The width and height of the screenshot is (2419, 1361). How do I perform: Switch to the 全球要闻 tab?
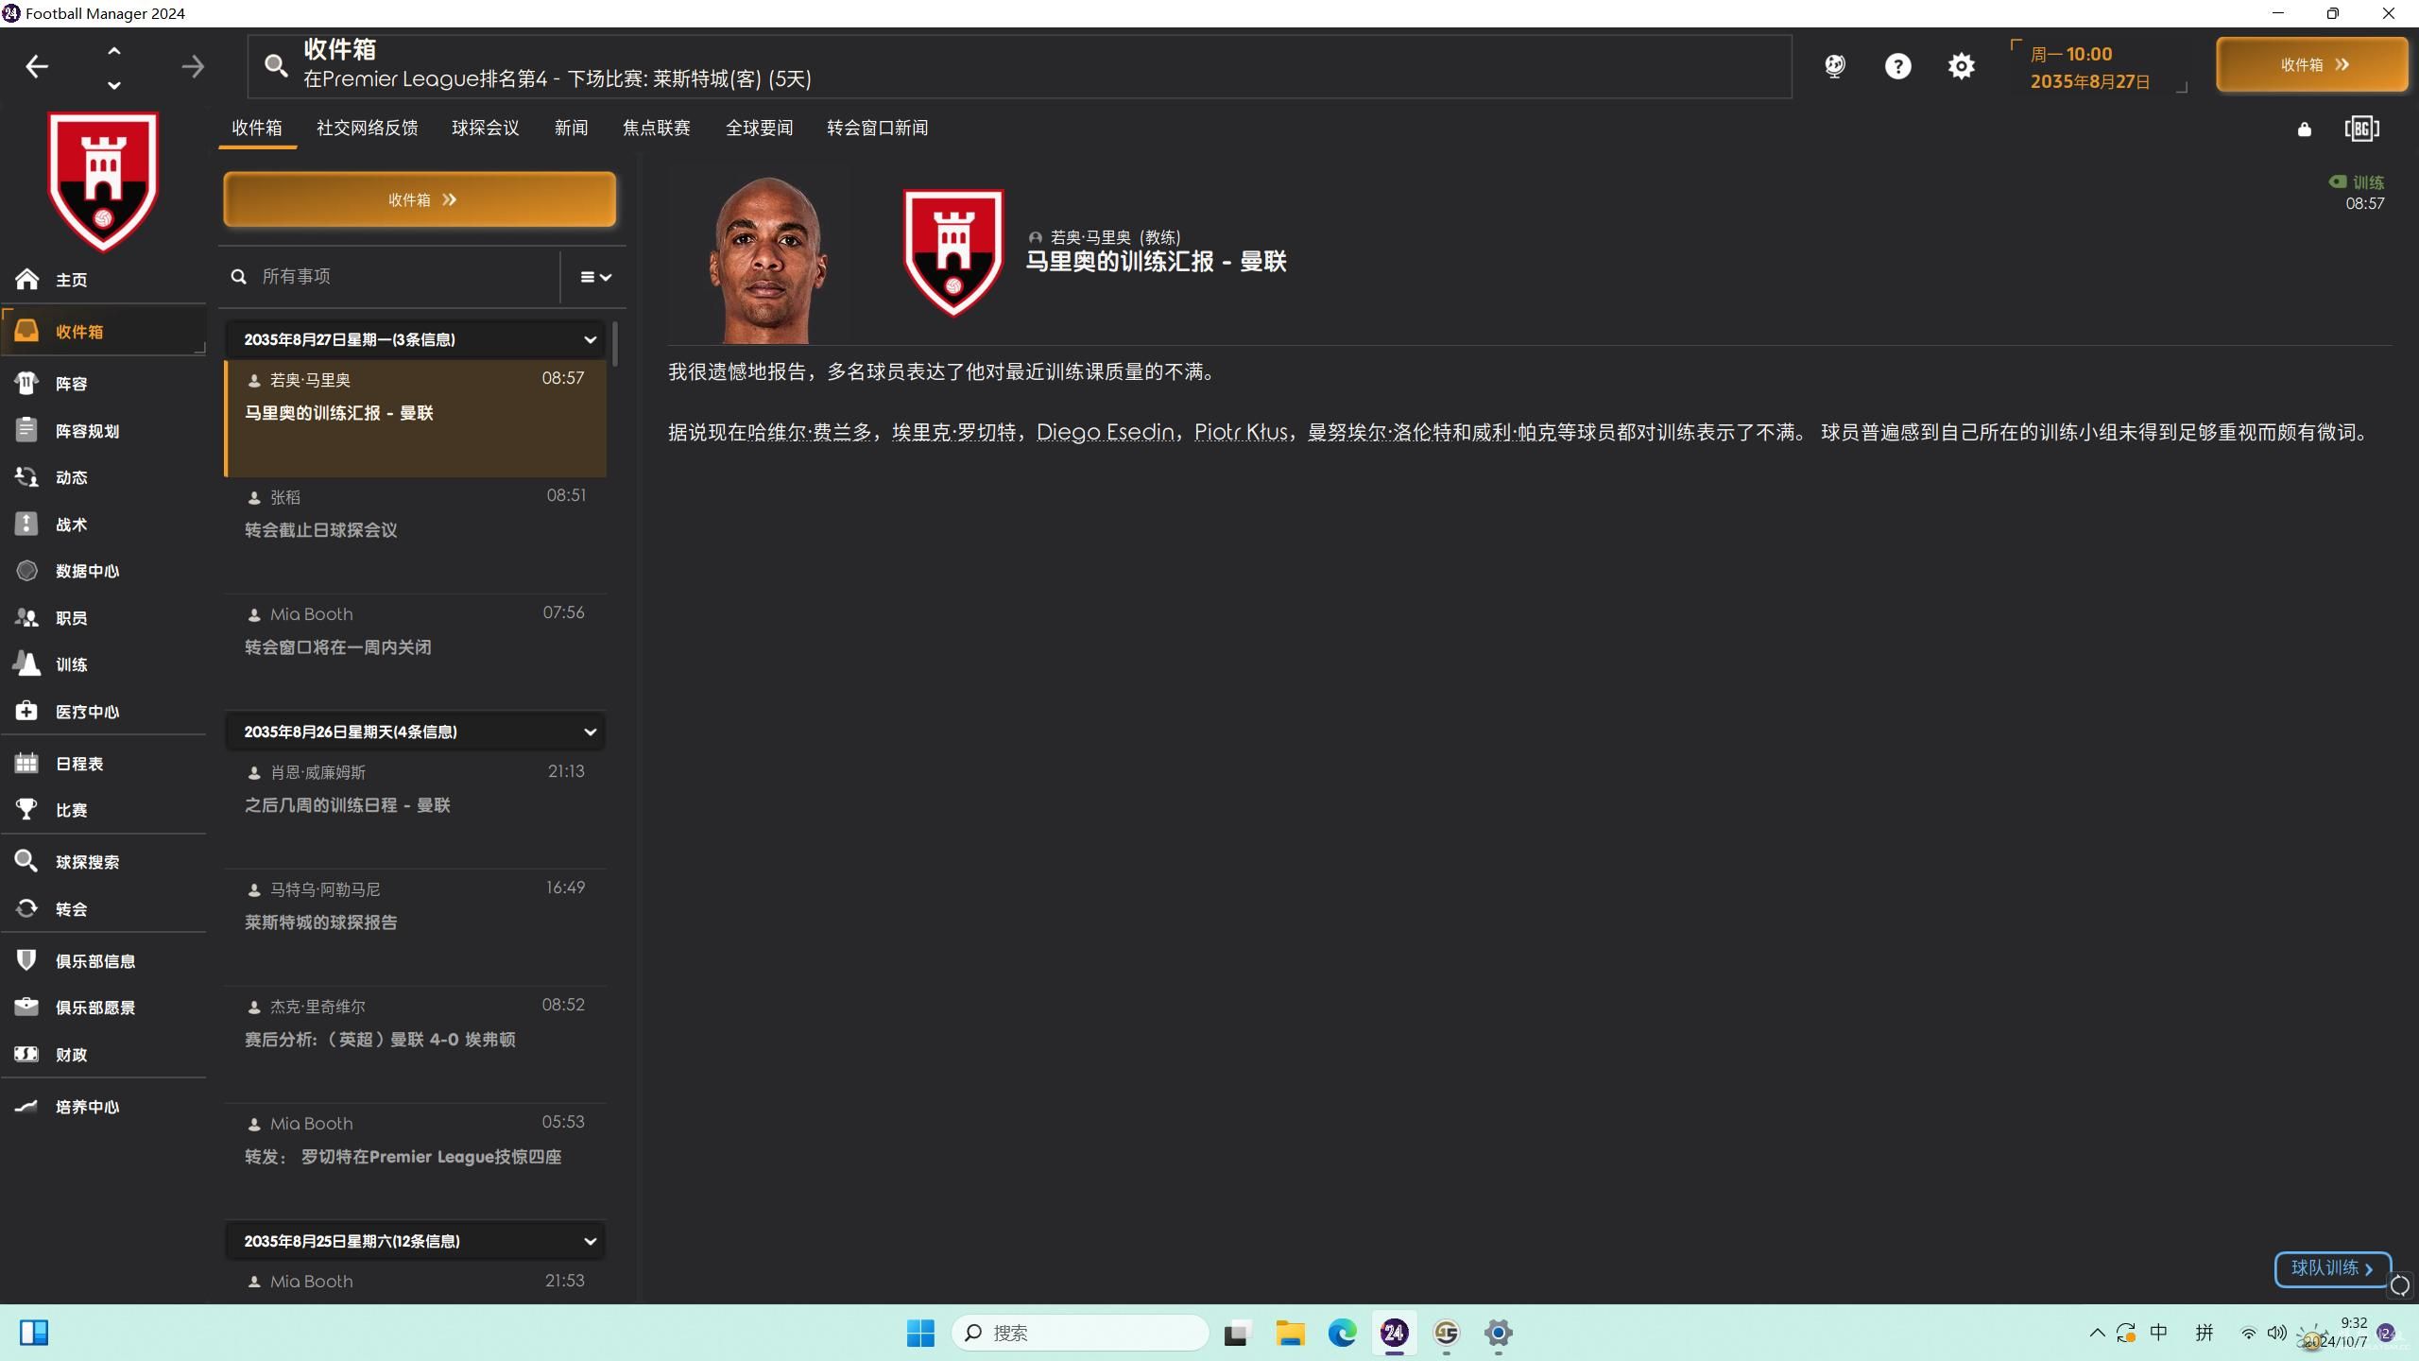coord(759,128)
